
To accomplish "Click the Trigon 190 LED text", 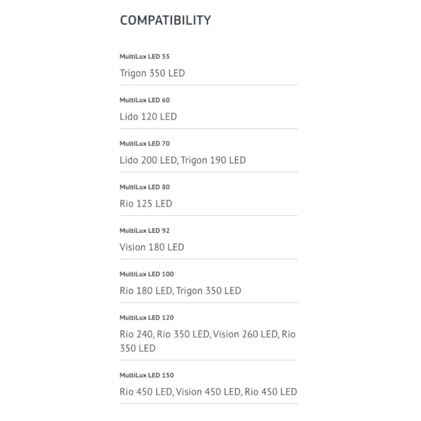I will click(x=213, y=160).
